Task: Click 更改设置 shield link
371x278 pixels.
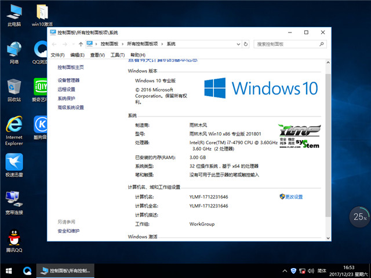Action: coord(291,197)
